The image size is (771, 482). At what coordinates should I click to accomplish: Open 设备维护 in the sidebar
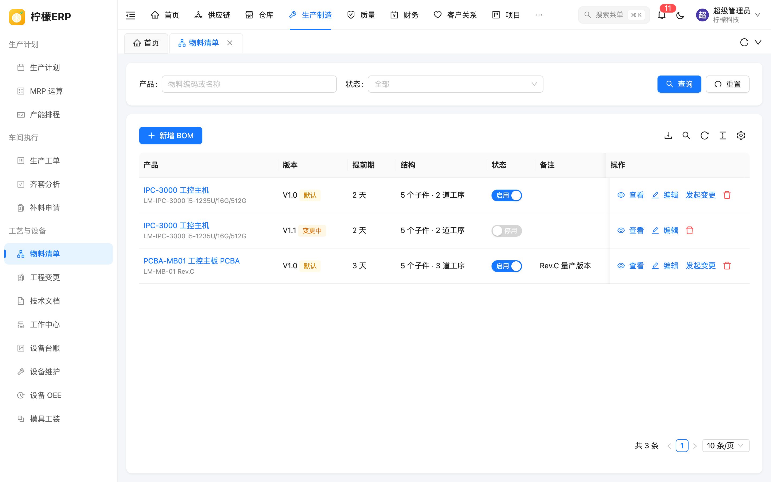coord(59,372)
